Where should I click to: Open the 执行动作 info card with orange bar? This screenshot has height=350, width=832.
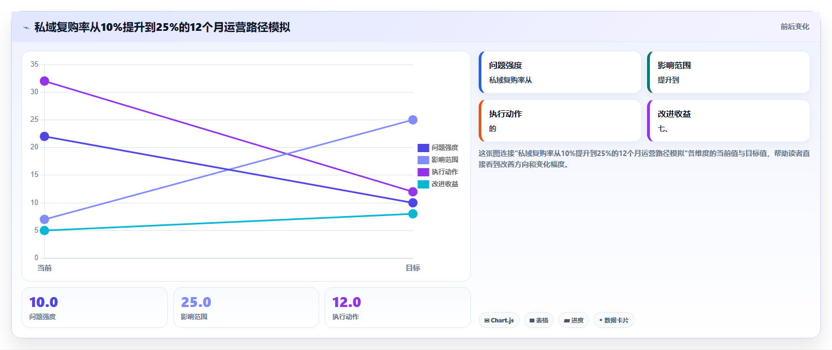coord(560,121)
